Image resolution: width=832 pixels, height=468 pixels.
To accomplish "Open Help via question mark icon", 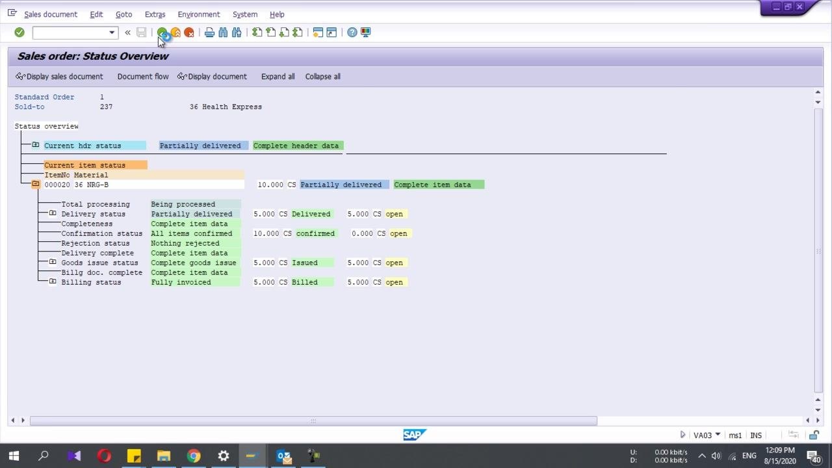I will 352,32.
